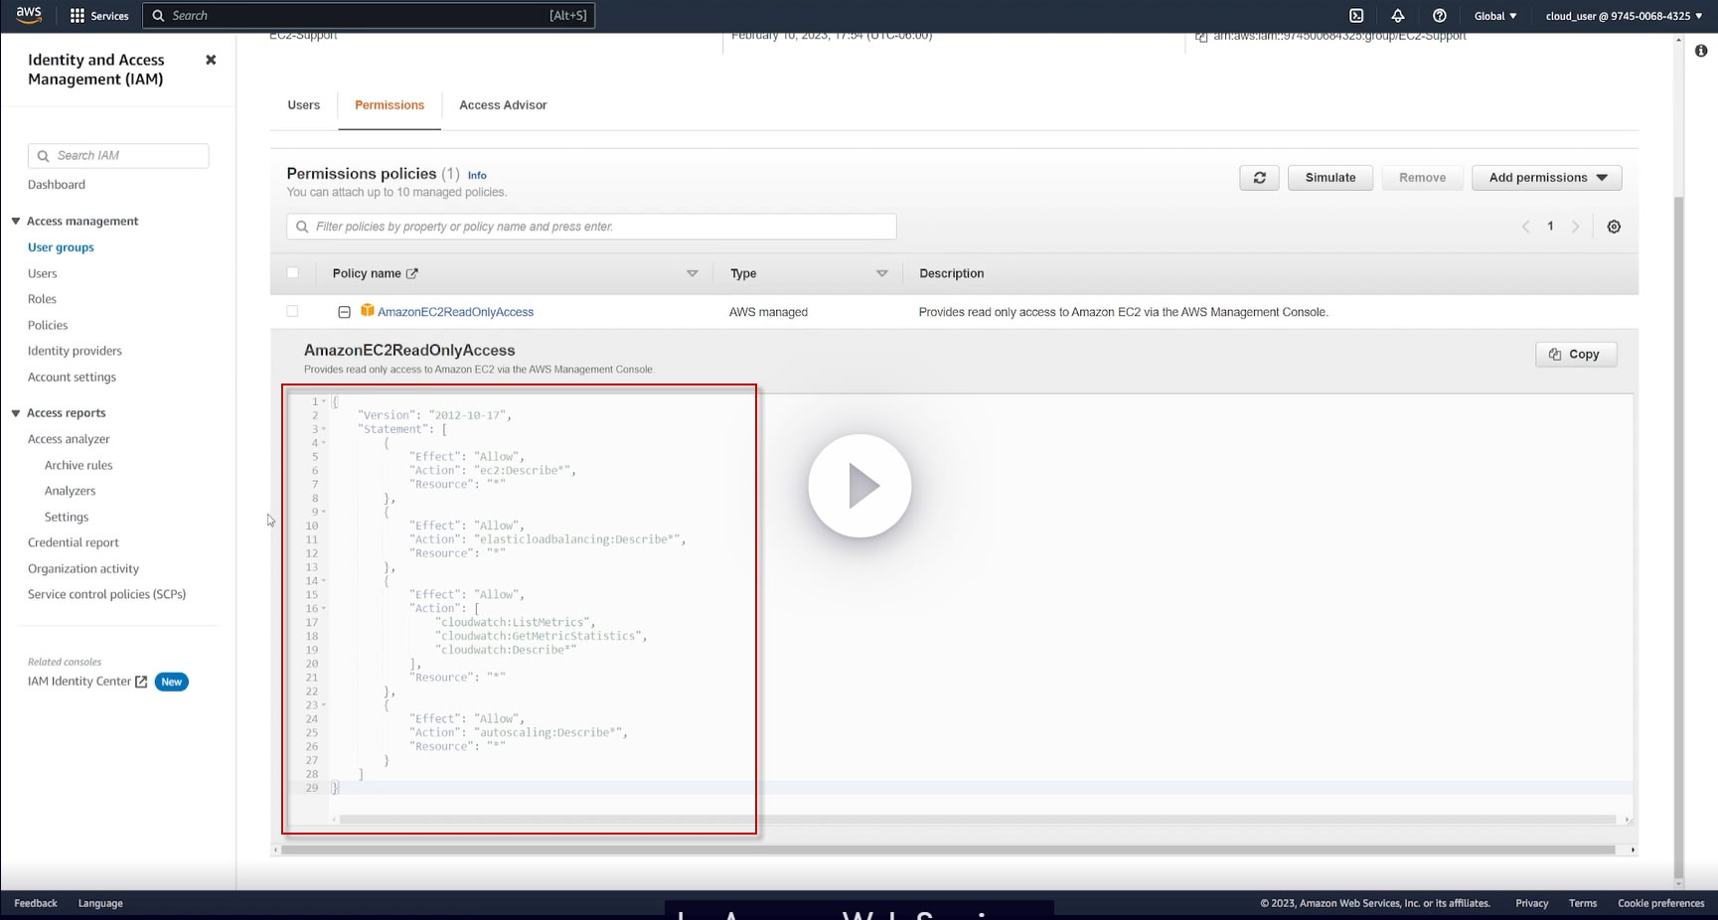
Task: Click the top AWS search field
Action: point(369,16)
